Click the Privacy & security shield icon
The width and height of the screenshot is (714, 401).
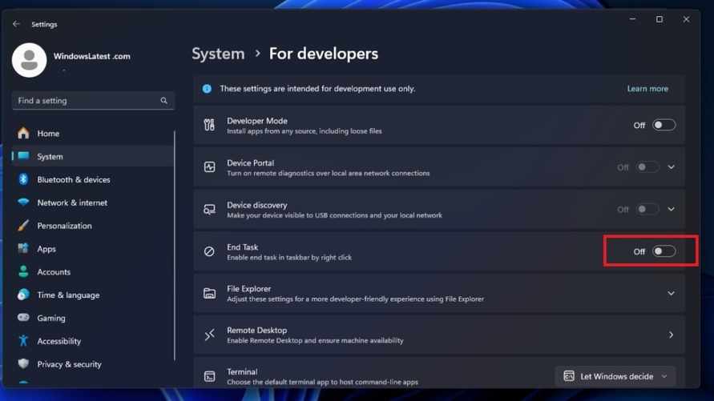point(23,364)
